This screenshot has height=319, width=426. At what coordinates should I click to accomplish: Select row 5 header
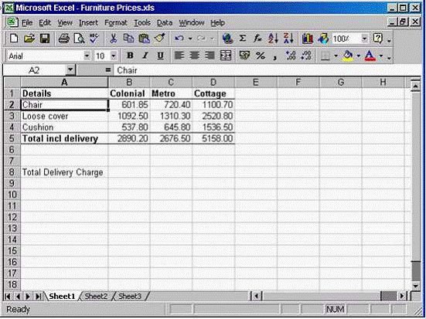(x=12, y=138)
